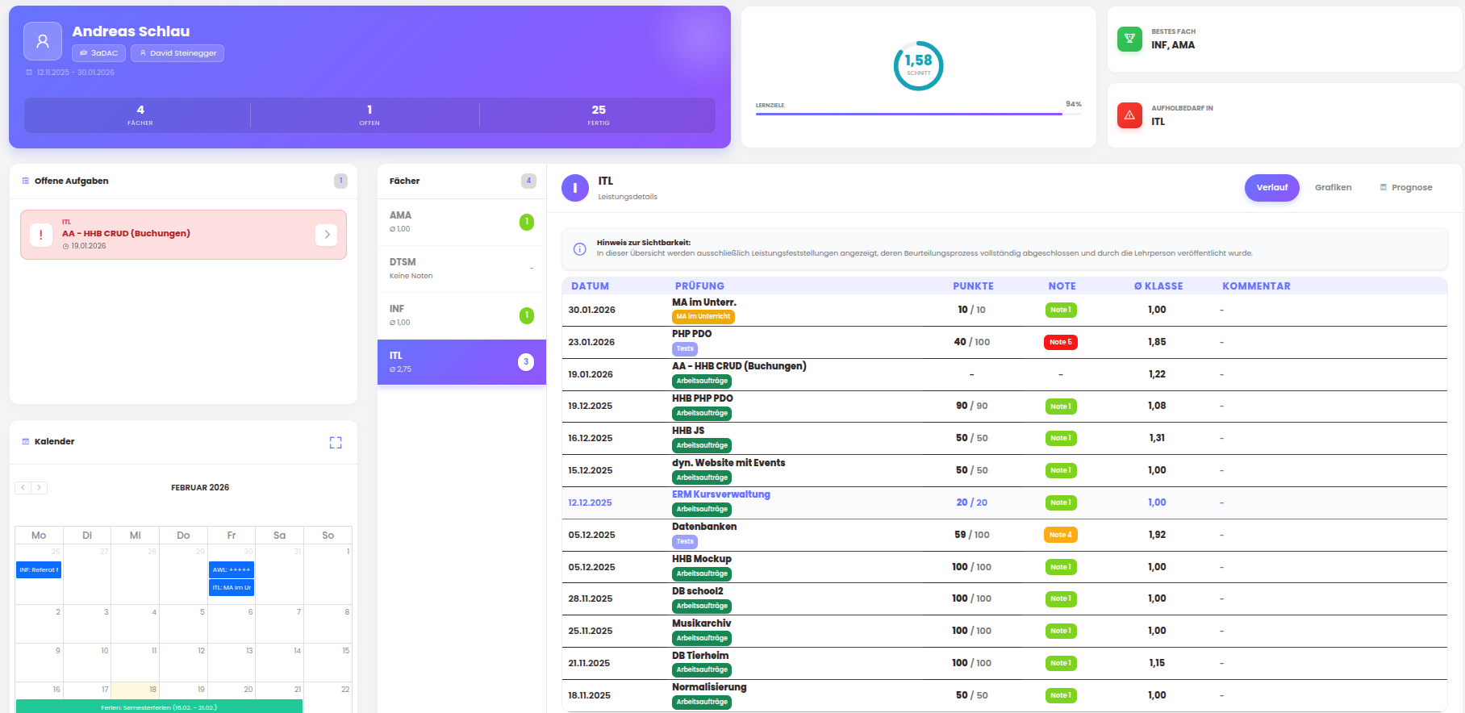This screenshot has width=1465, height=713.
Task: Click the Normalisierung exam title
Action: pyautogui.click(x=709, y=687)
